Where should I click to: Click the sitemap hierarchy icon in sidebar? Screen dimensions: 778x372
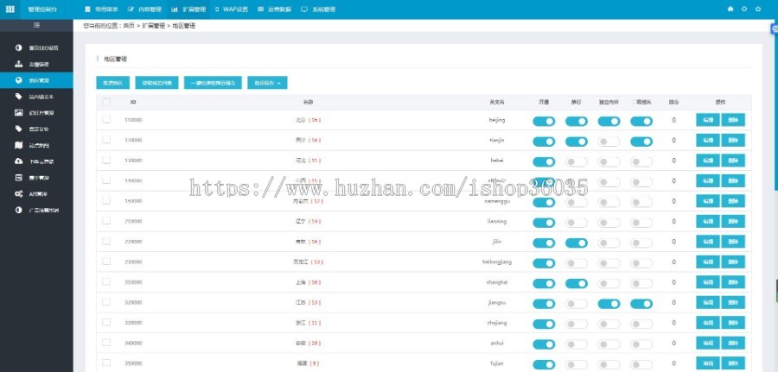(19, 64)
